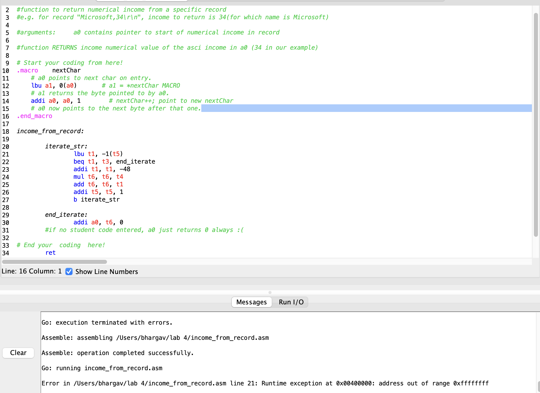Click the editor's horizontal scrollbar thumb

(x=54, y=262)
